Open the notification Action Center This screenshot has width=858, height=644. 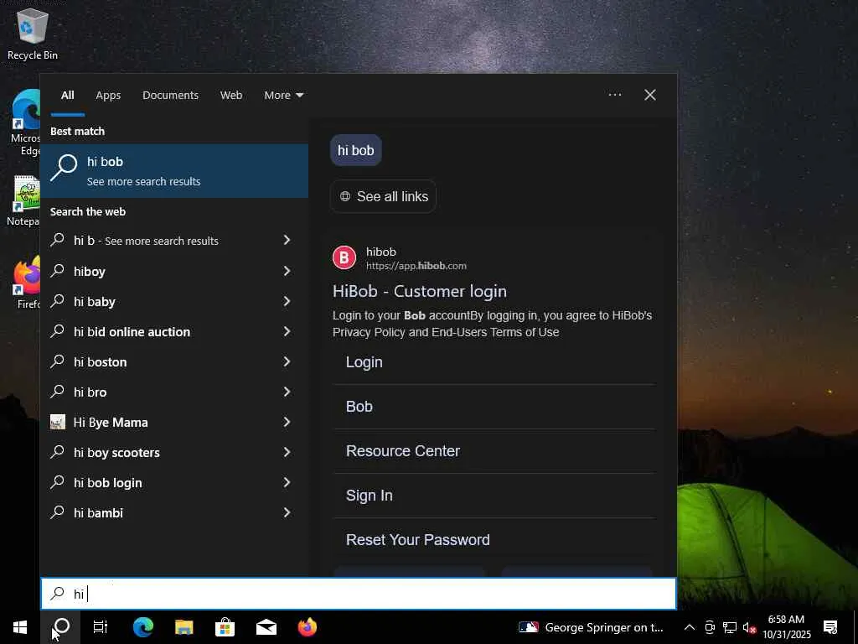click(x=830, y=627)
